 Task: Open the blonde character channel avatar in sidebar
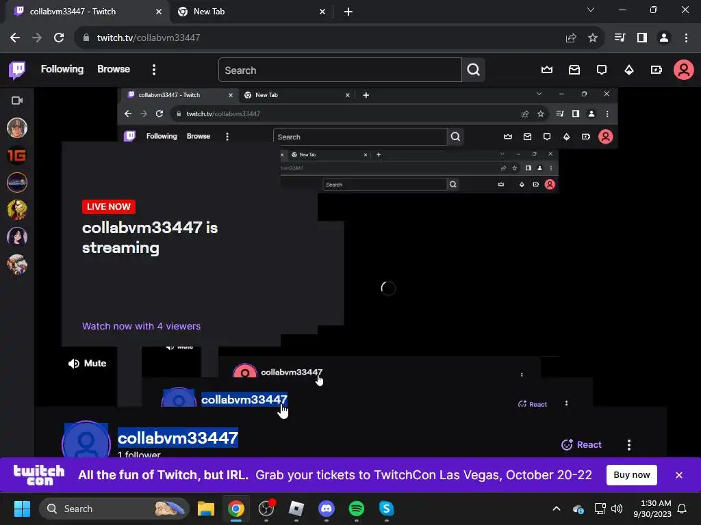click(x=17, y=210)
